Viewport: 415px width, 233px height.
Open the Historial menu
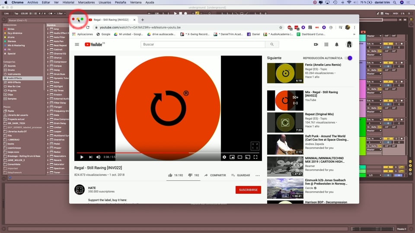68,3
